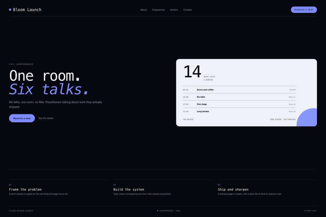Viewport: 326px width, 217px height.
Task: Click the hero Reserve a seat button
Action: [22, 118]
